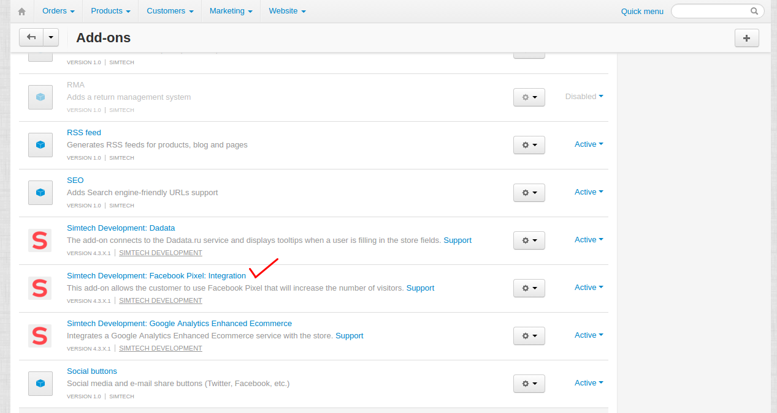The image size is (777, 413).
Task: Open Simtech Development: Google Analytics Enhanced Ecommerce link
Action: (x=179, y=324)
